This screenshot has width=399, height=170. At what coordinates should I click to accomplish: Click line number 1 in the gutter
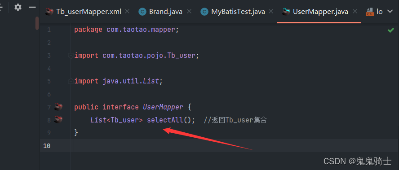(49, 30)
